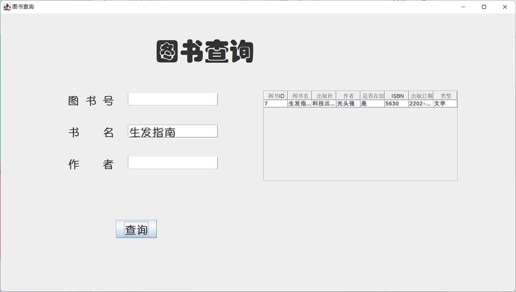
Task: Click the 查询 button
Action: click(x=136, y=229)
